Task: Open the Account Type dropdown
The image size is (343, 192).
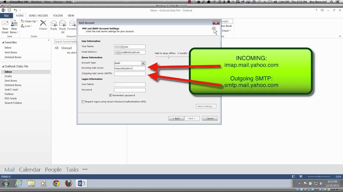Action: pos(143,63)
